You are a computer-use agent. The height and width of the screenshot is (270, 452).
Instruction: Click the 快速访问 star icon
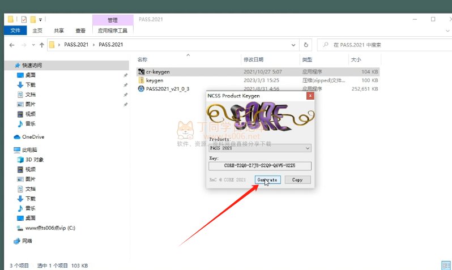click(x=18, y=66)
